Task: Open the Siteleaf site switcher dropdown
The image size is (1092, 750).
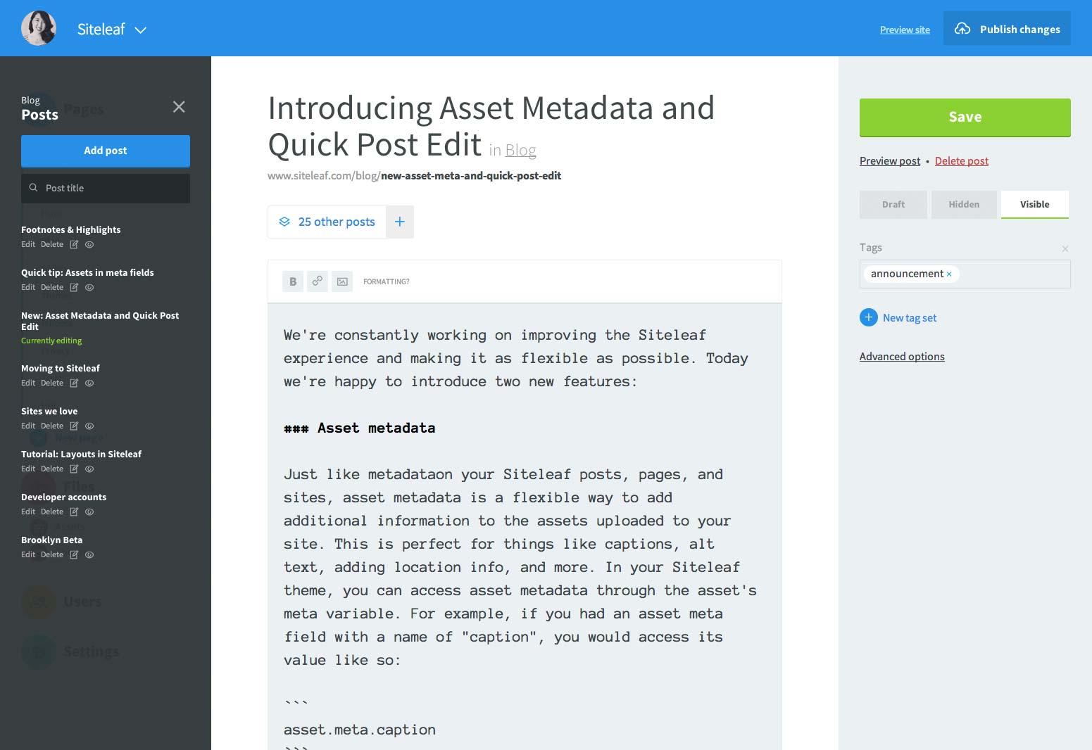Action: tap(139, 30)
